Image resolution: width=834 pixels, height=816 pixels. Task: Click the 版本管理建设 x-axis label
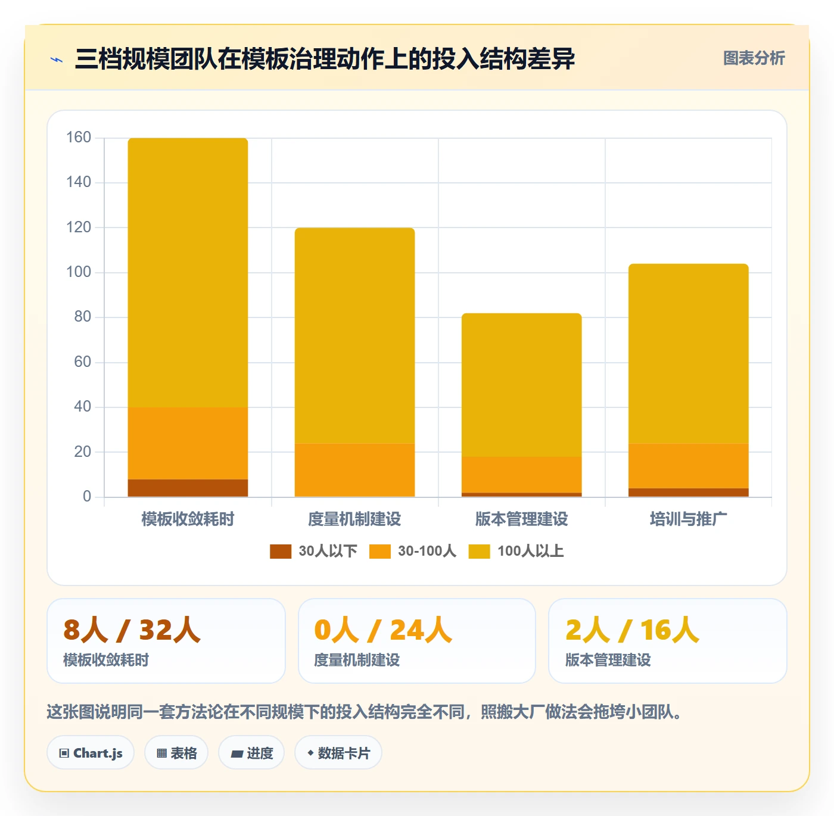[x=521, y=519]
